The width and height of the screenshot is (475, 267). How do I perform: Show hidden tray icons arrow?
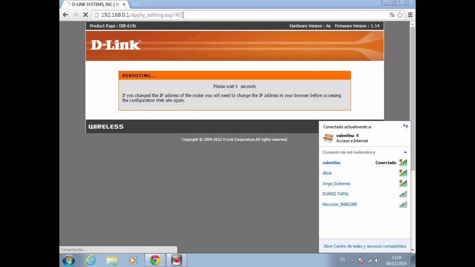click(x=352, y=260)
